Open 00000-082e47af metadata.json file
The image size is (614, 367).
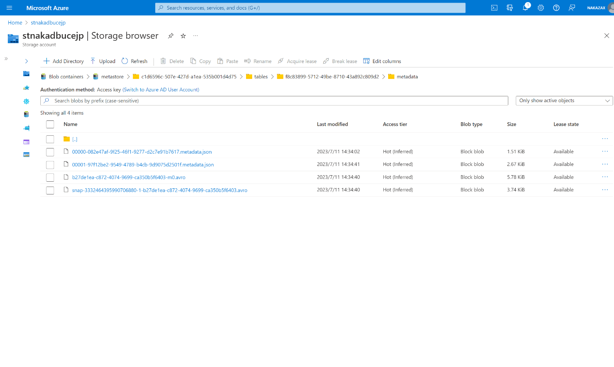[142, 152]
